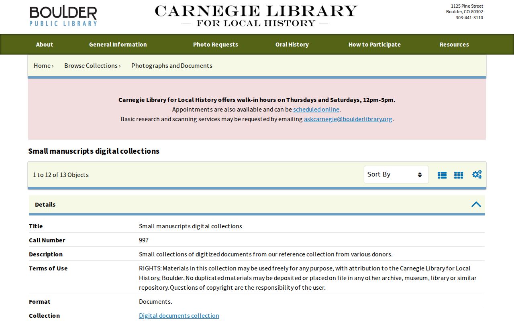Open the General Information menu
Screen dimensions: 514x321
click(x=118, y=45)
